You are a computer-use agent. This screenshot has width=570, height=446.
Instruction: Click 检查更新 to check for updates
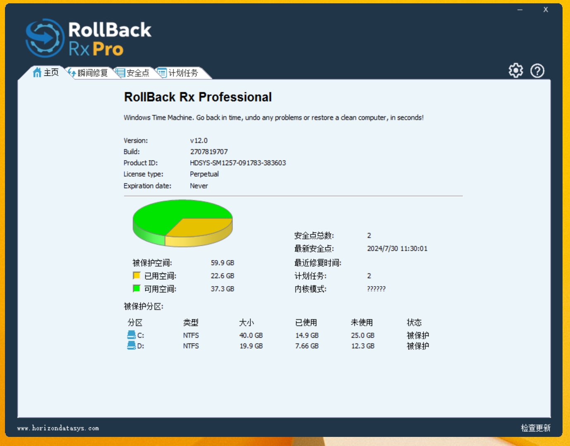535,428
